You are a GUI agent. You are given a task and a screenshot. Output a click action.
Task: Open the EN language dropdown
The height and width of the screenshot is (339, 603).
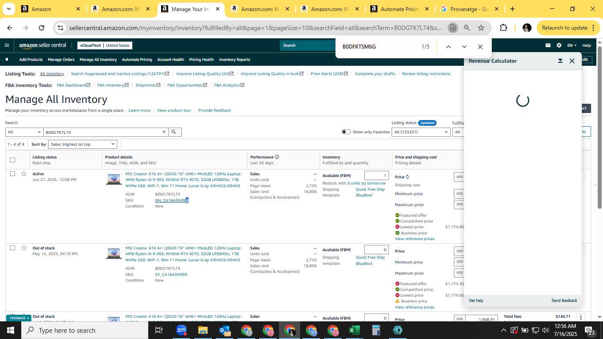pos(572,45)
